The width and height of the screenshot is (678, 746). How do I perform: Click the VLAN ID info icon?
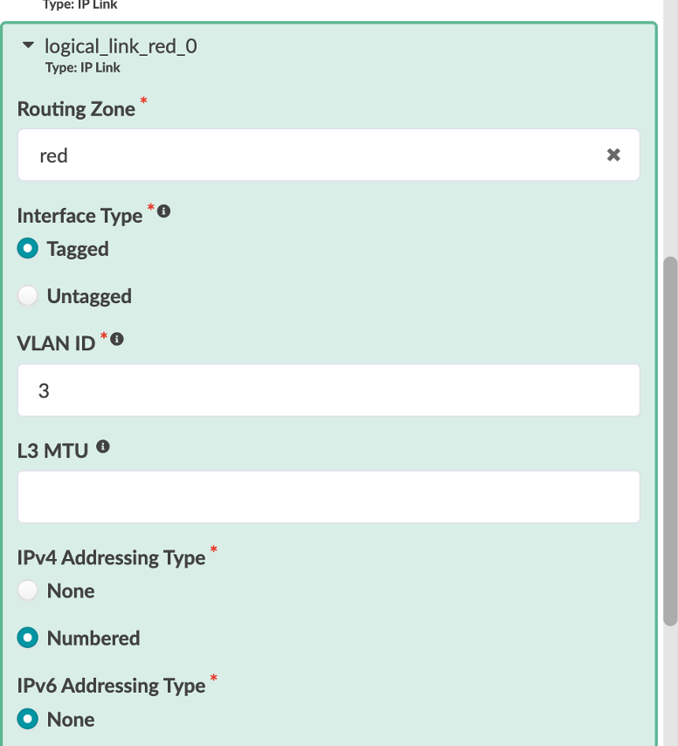(x=116, y=339)
